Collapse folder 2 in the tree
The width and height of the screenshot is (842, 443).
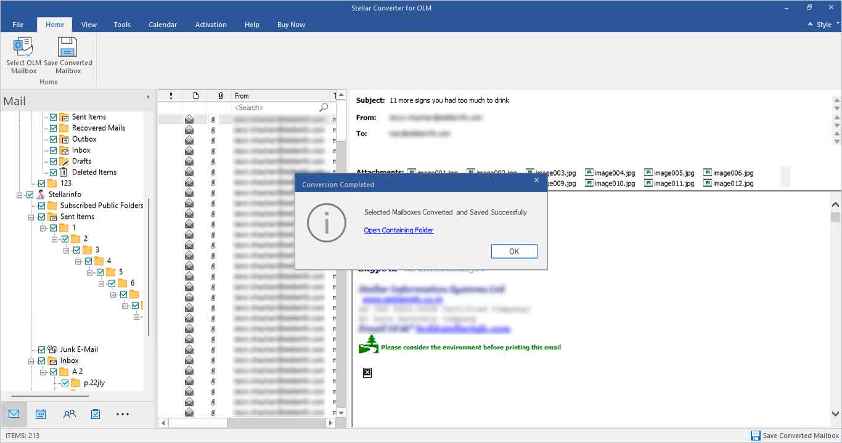[55, 239]
